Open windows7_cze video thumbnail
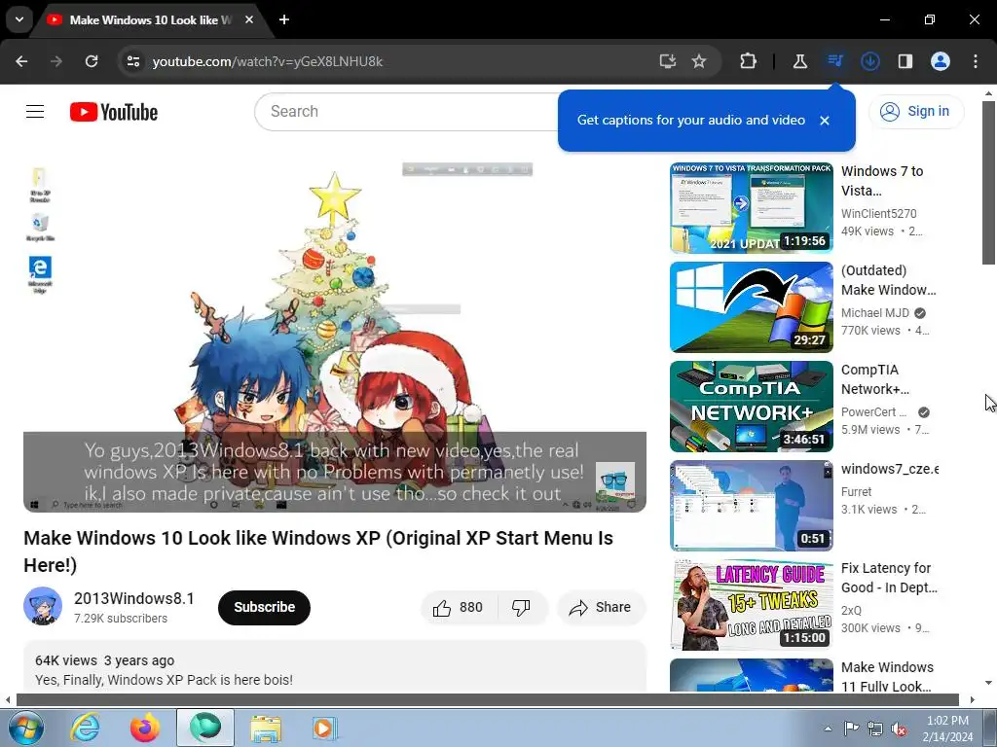This screenshot has height=747, width=997. [x=751, y=506]
